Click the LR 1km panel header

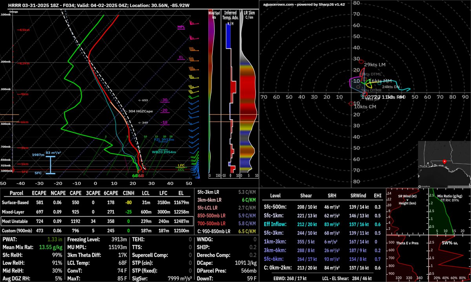[248, 15]
